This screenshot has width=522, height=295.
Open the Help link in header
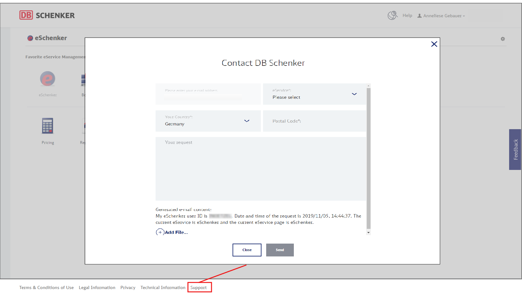[x=407, y=15]
